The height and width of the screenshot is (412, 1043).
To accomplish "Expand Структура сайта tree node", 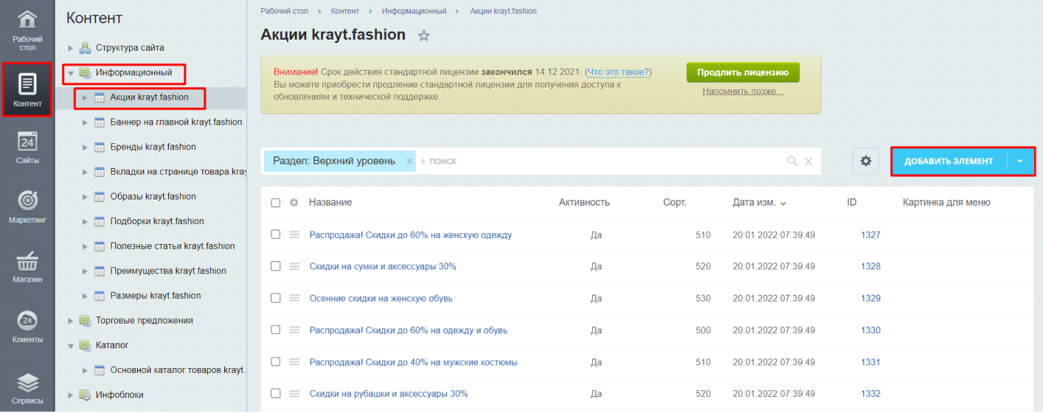I will coord(71,48).
